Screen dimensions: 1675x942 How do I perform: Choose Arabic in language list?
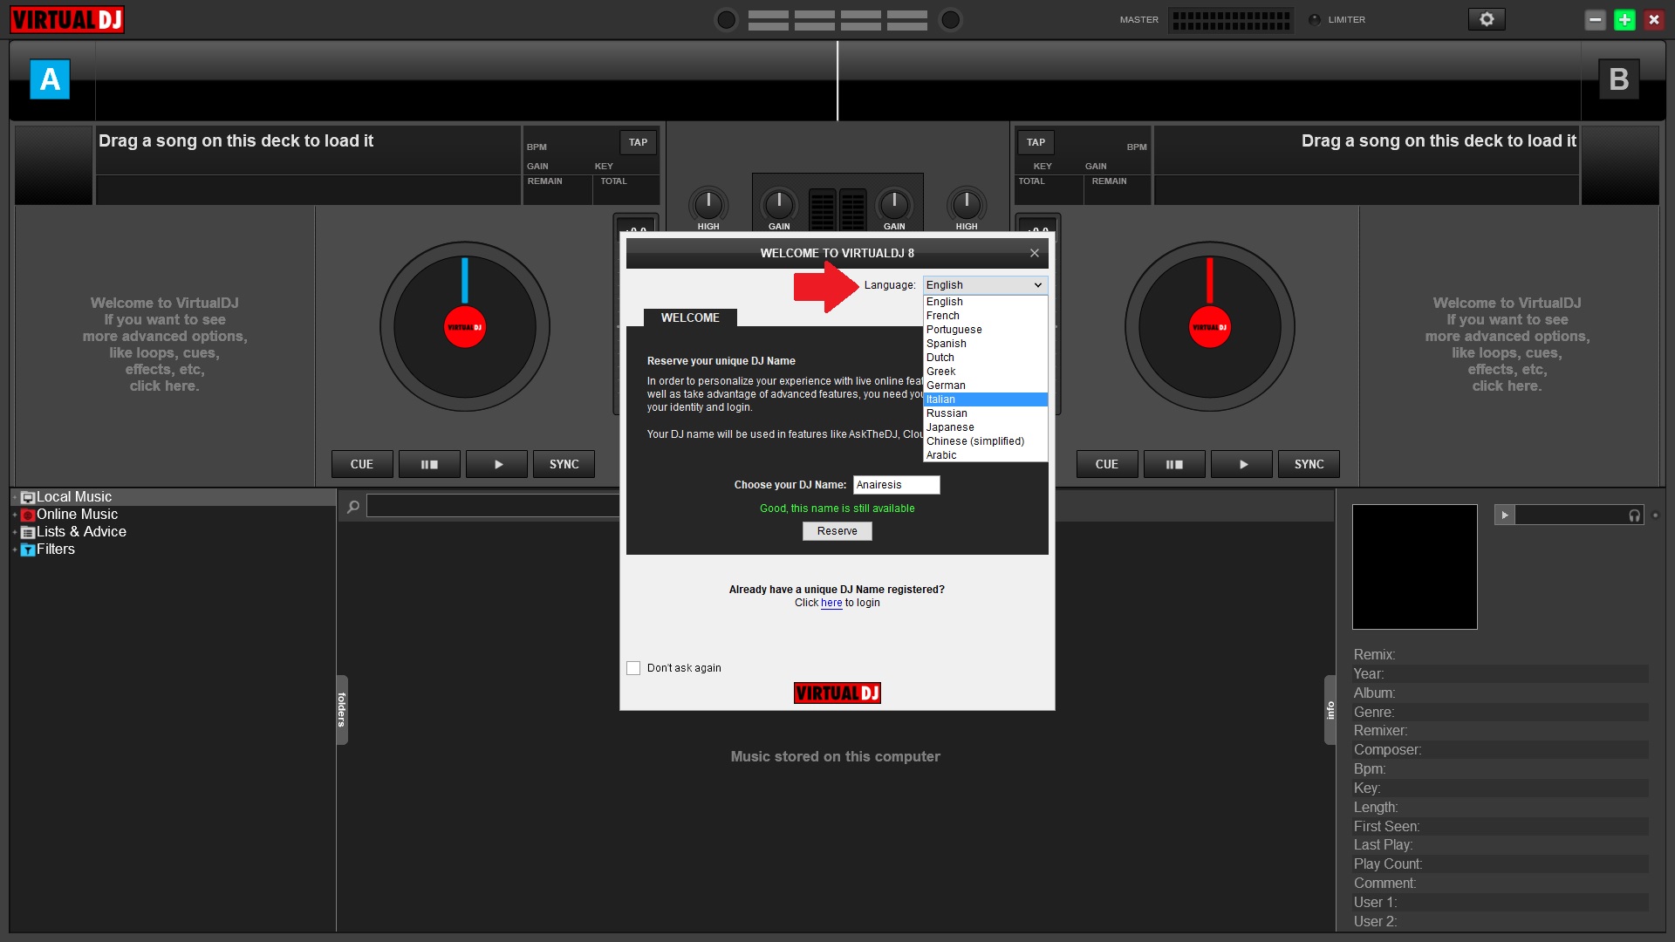(985, 455)
